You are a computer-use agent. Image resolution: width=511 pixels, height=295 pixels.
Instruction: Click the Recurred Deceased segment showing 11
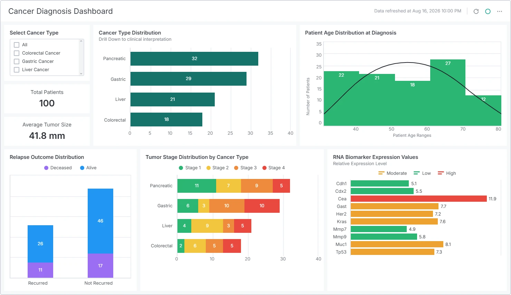pyautogui.click(x=40, y=270)
